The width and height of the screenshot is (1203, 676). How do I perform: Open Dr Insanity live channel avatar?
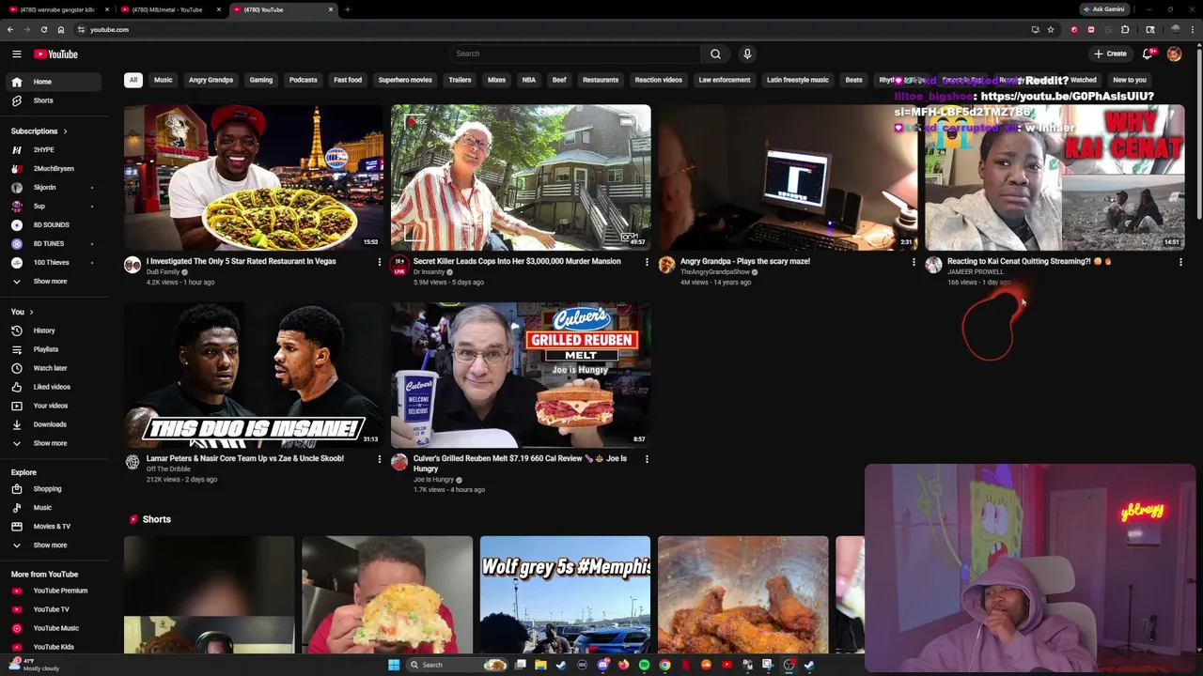point(399,265)
